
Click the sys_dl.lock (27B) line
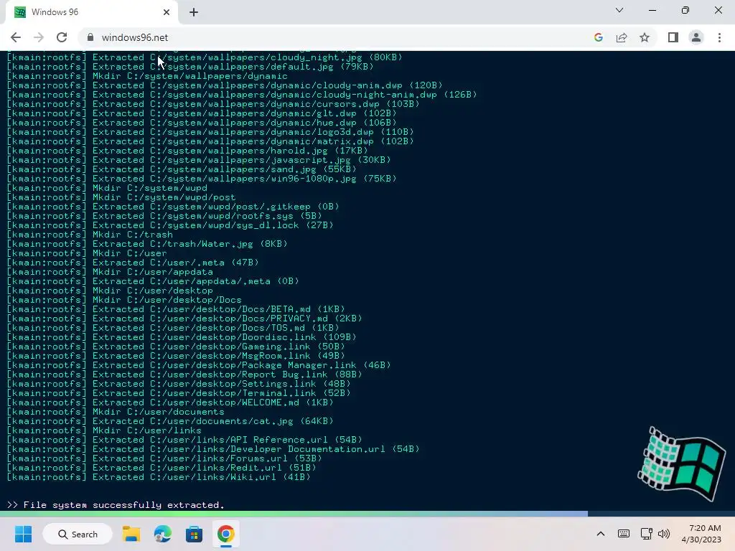pos(170,225)
